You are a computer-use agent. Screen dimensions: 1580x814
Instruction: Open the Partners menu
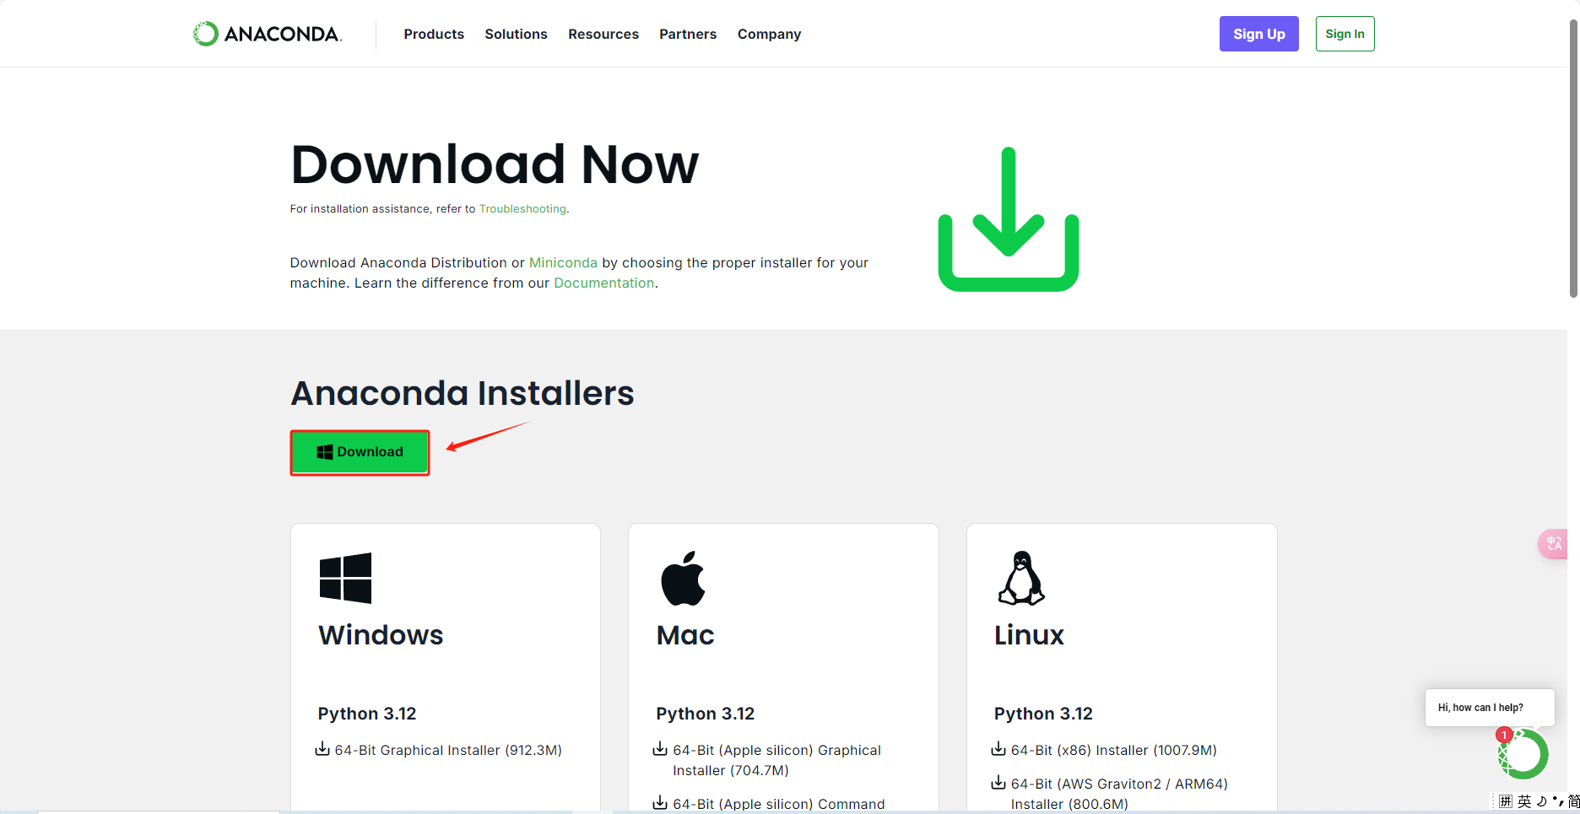pyautogui.click(x=688, y=34)
